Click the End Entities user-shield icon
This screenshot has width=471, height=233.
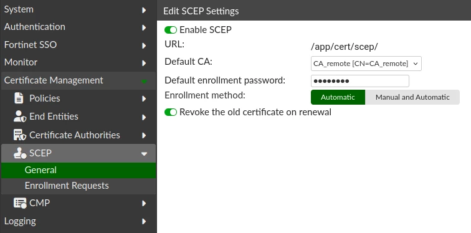point(20,117)
